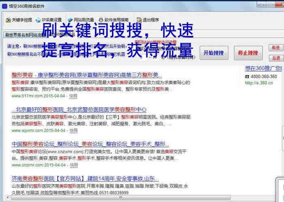
Task: Switch to 刷世界排名和网站流量 tab
Action: pyautogui.click(x=22, y=35)
